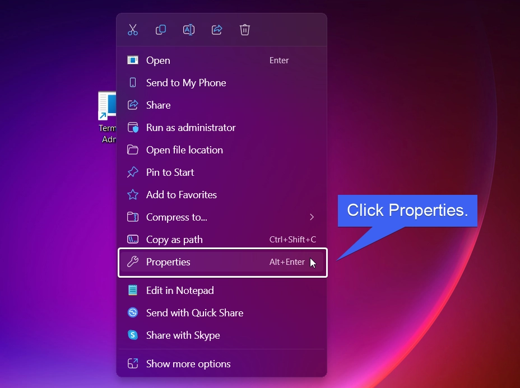This screenshot has width=520, height=388.
Task: Select the Share menu entry
Action: coord(221,105)
